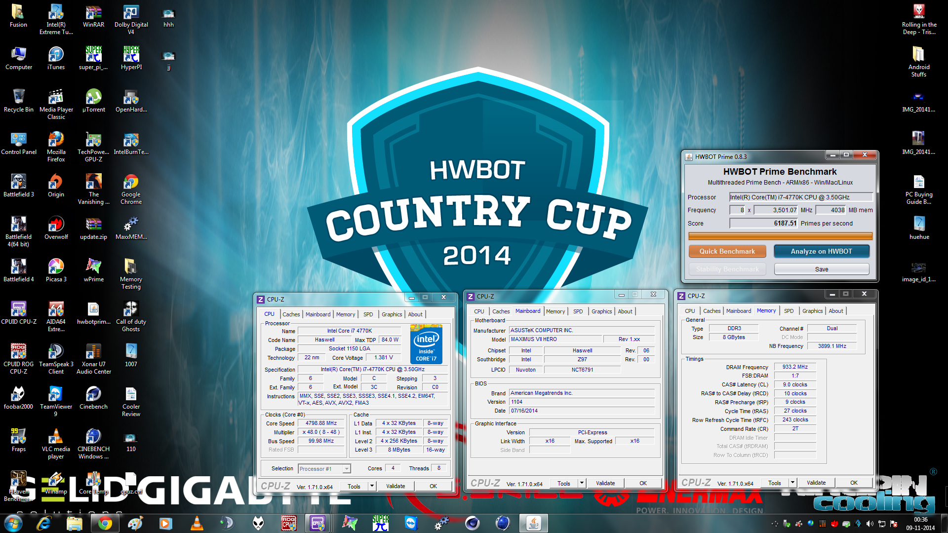Image resolution: width=948 pixels, height=533 pixels.
Task: Select the CPUID CPU-Z desktop icon
Action: (x=19, y=313)
